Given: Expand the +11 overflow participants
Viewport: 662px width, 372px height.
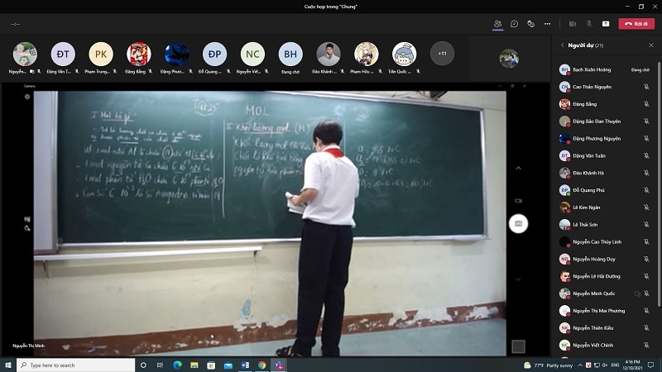Looking at the screenshot, I should [x=442, y=54].
